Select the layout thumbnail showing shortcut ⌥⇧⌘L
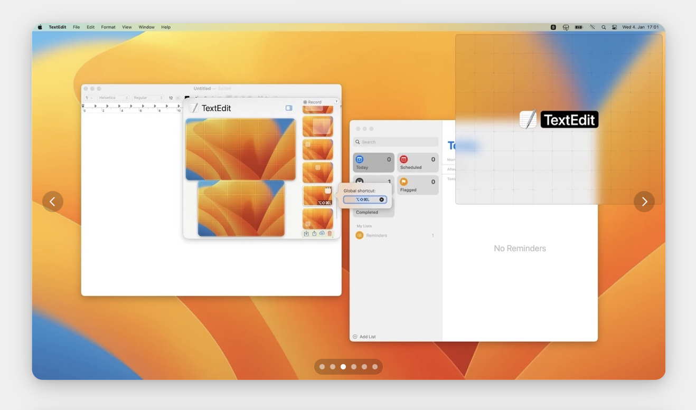 (x=317, y=196)
